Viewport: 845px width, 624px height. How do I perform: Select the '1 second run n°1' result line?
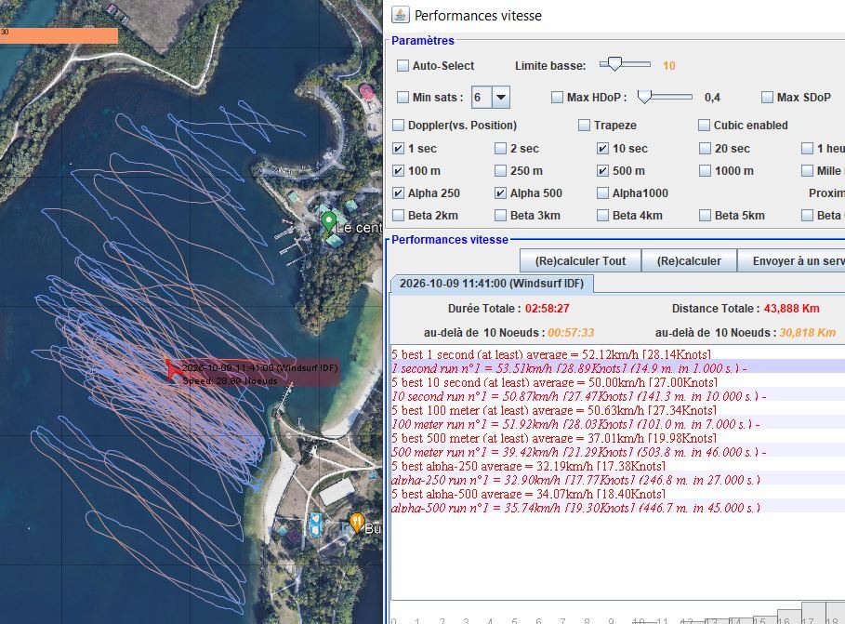tap(618, 368)
